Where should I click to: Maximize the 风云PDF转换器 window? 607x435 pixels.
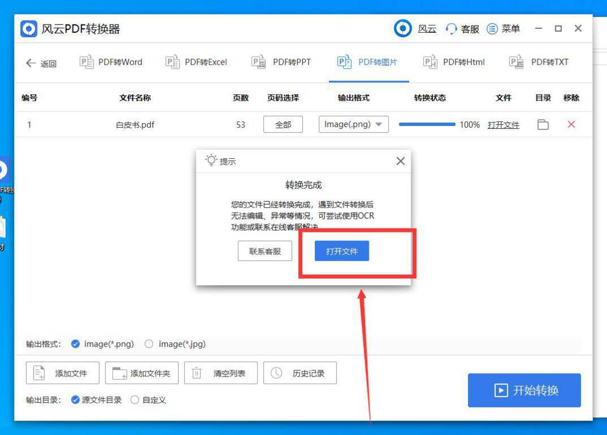[x=558, y=28]
